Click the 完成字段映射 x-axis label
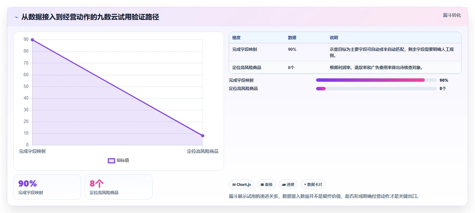 32,151
